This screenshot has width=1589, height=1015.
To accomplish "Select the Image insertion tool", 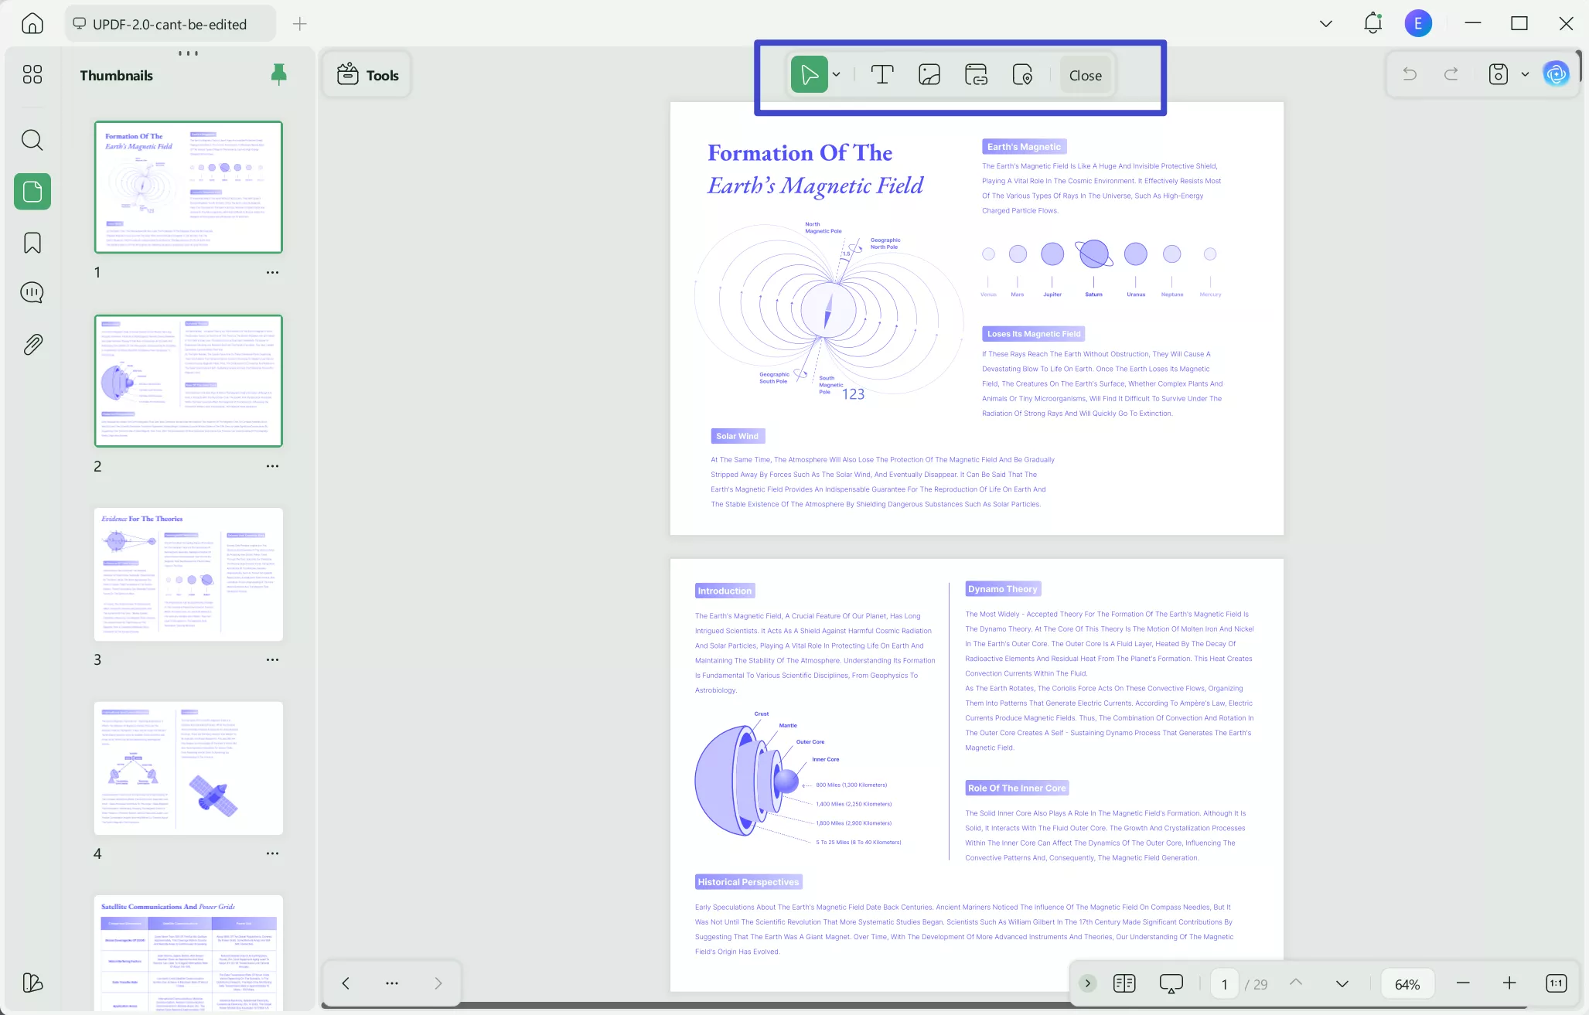I will click(929, 74).
